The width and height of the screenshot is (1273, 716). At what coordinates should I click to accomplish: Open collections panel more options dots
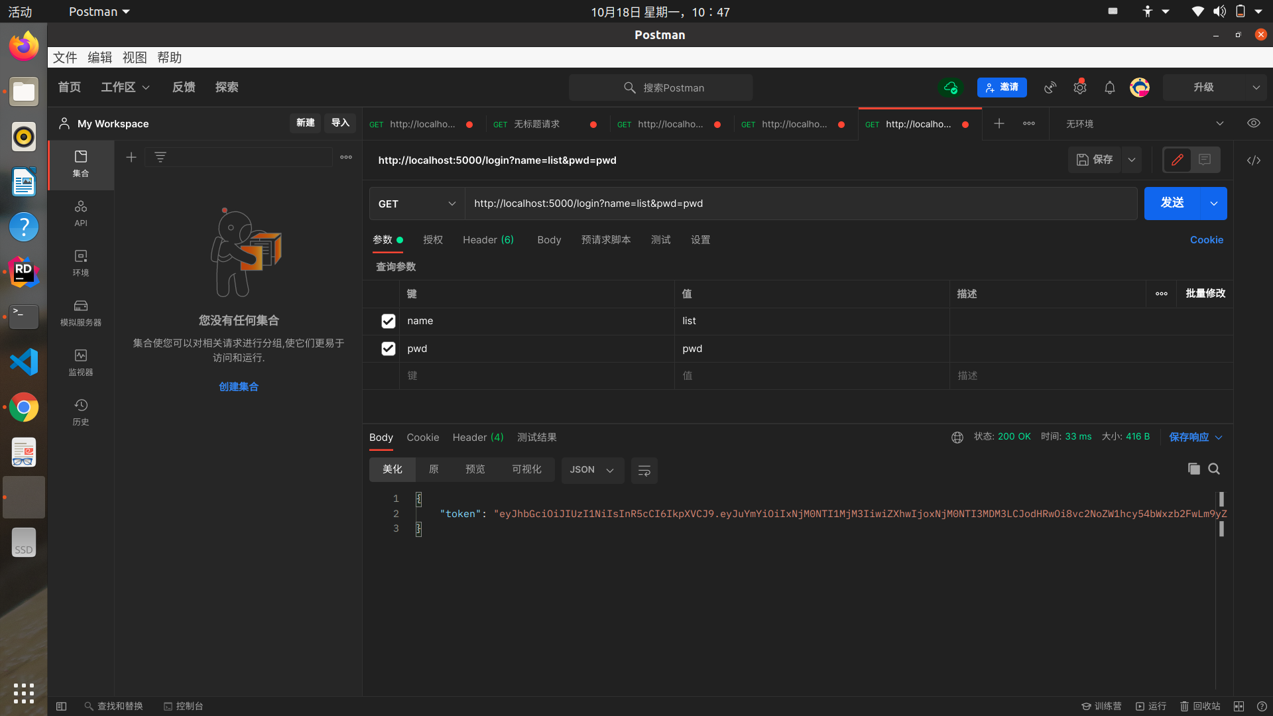pyautogui.click(x=346, y=157)
